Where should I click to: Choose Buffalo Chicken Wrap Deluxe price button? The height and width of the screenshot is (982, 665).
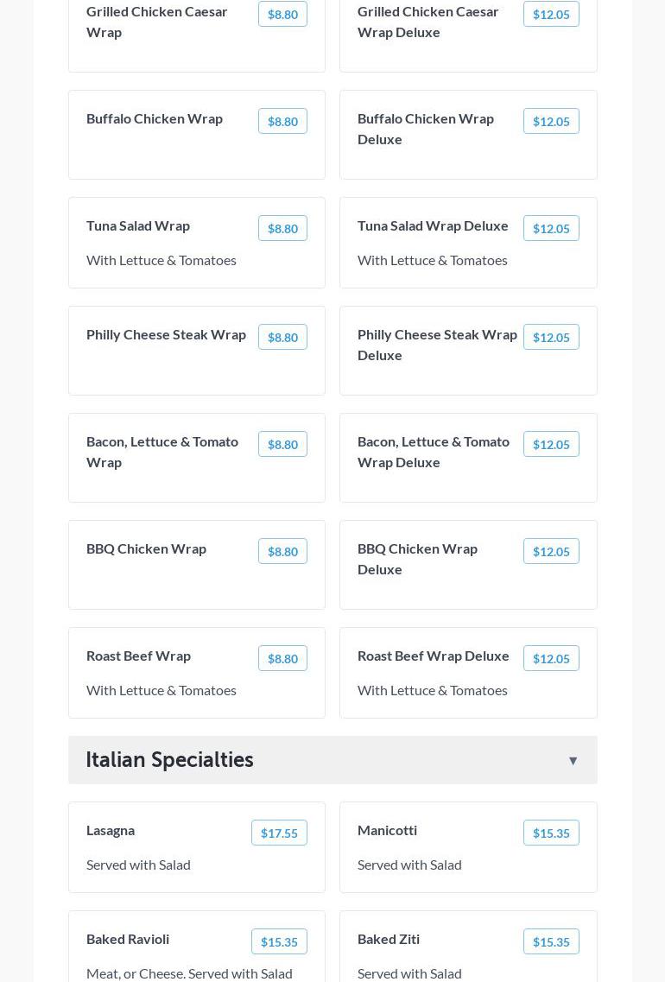(x=551, y=122)
